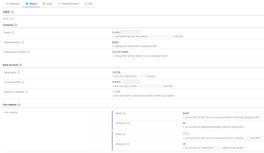Screen dimensions: 264x153
Task: Click info icon on first Ubo Name row
Action: click(124, 113)
